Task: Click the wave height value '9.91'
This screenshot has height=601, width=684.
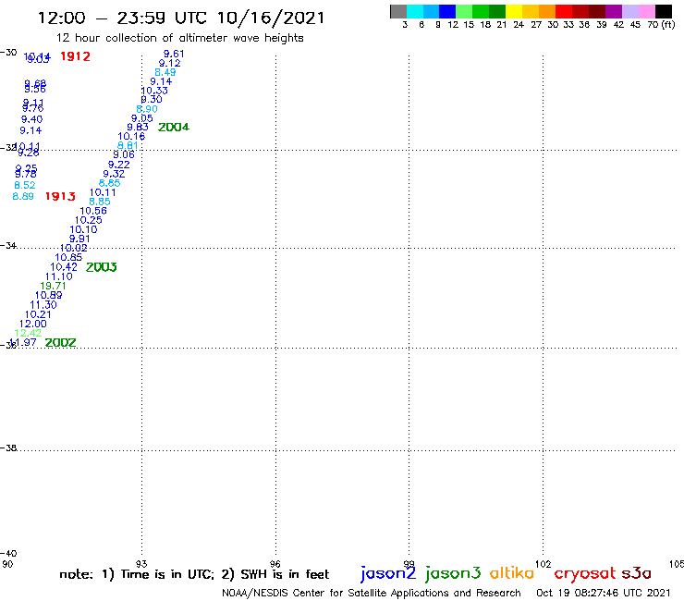Action: pos(79,239)
